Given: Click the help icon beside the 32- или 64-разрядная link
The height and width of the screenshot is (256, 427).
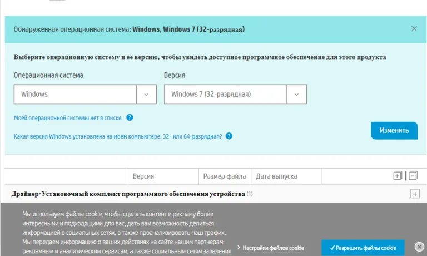Looking at the screenshot, I should 229,136.
